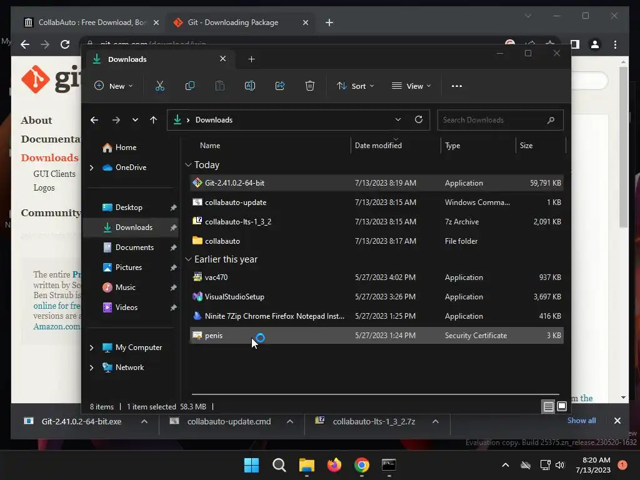The image size is (640, 480).
Task: Click the Cut scissors icon in Explorer toolbar
Action: (x=159, y=86)
